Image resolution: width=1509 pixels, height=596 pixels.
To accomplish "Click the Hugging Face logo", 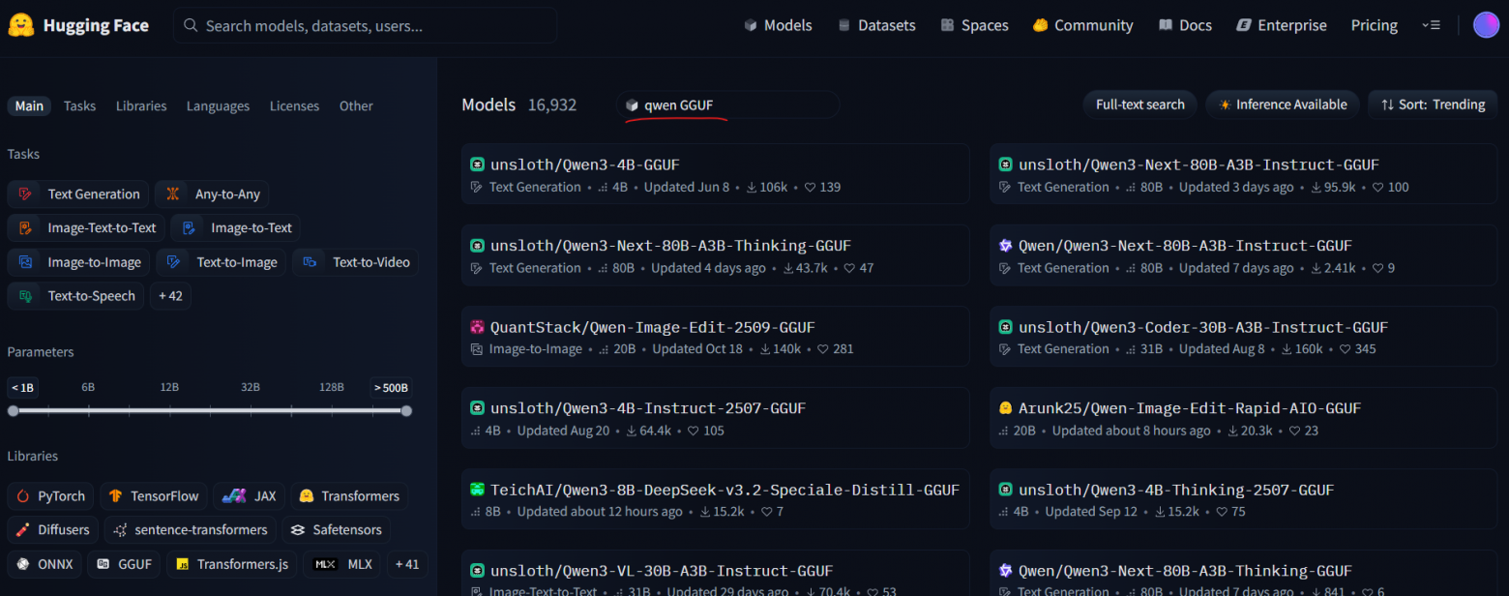I will point(77,25).
